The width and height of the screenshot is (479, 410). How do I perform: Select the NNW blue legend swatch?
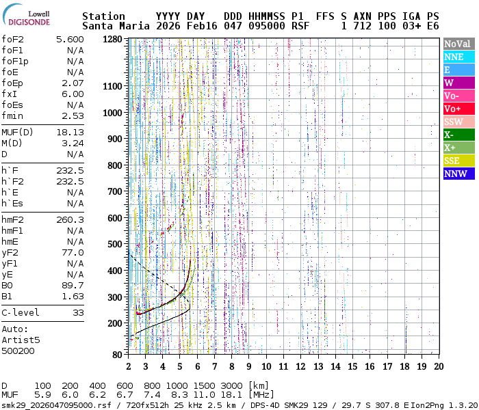(459, 174)
